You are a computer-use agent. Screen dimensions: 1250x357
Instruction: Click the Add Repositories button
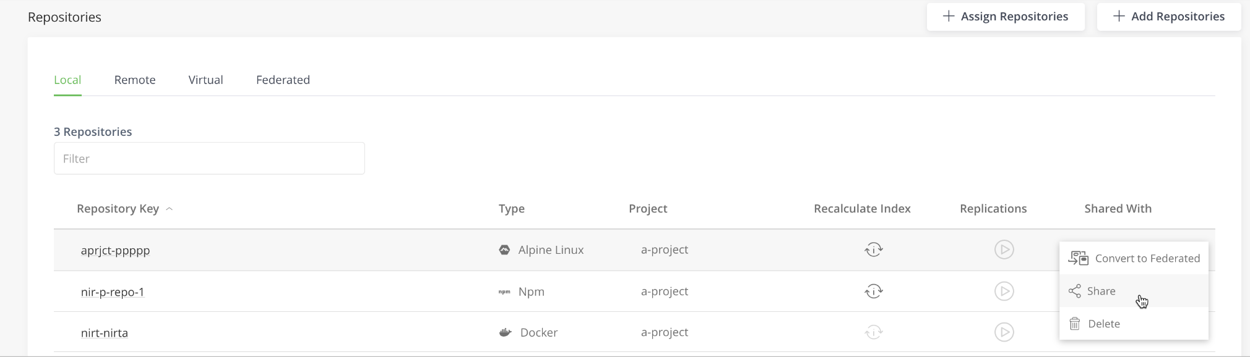1168,17
